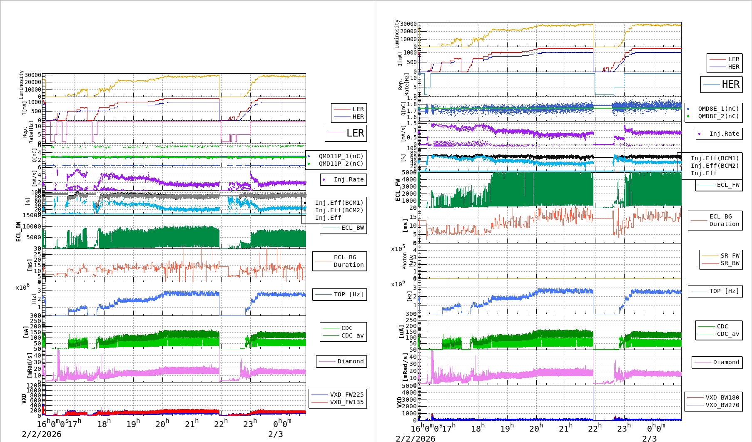Screen dimensions: 752x442
Task: Click the 2/3 date label under the left plot
Action: [276, 434]
